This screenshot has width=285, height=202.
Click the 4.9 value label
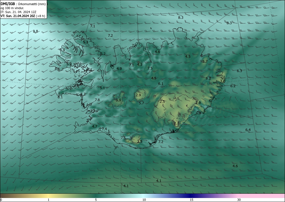[x=119, y=68]
